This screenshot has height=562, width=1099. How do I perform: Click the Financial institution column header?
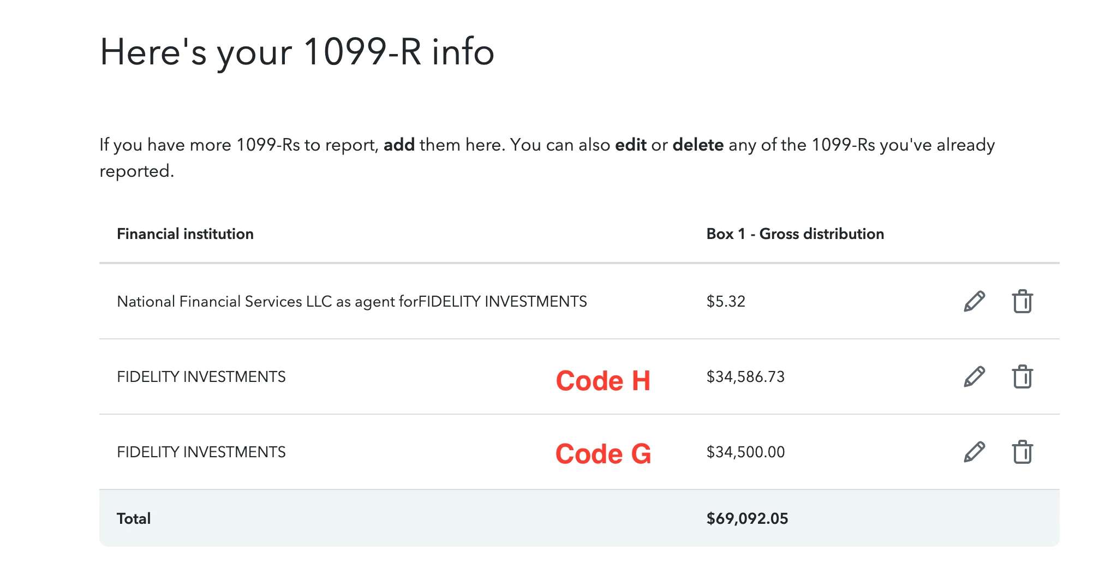185,234
